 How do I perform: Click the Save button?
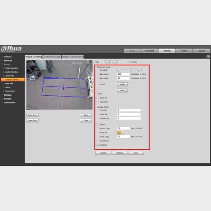coord(136,153)
